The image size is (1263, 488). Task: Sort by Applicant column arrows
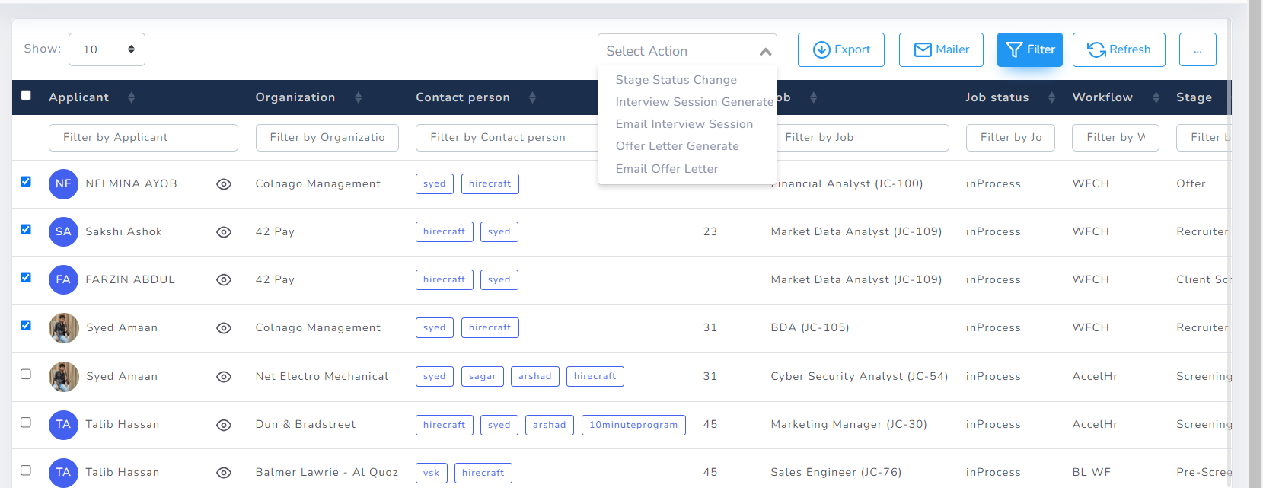(132, 97)
